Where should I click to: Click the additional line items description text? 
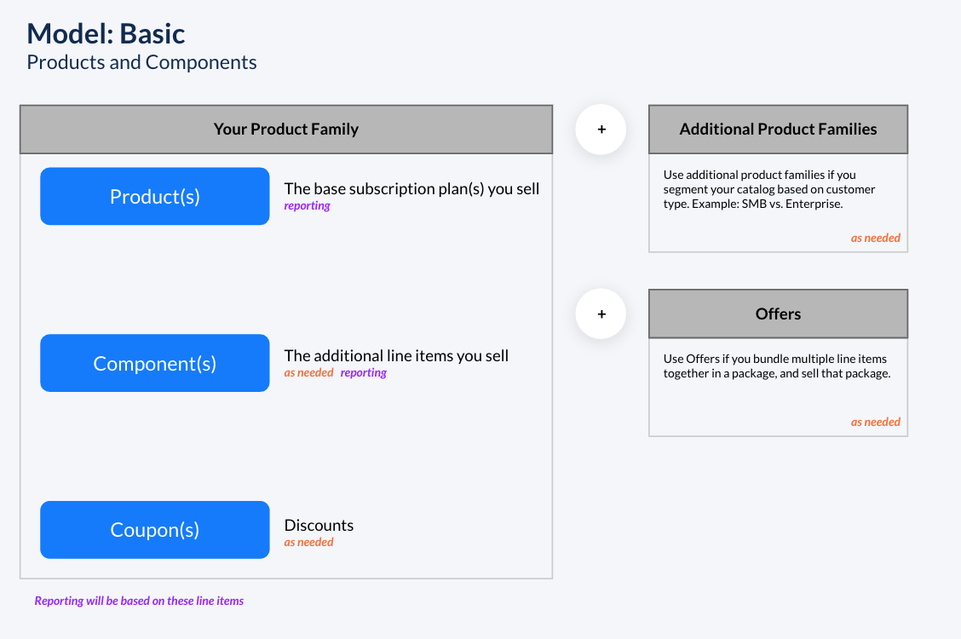tap(396, 356)
